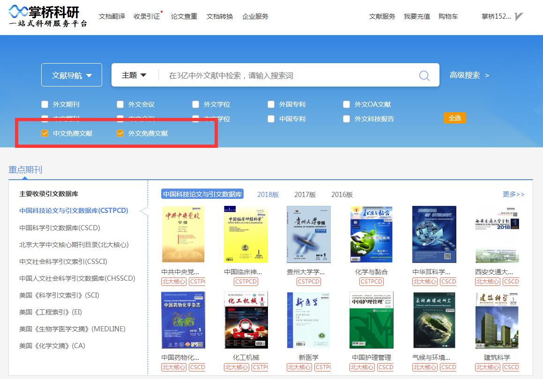The image size is (543, 379).
Task: Check the 中国专利 checkbox
Action: pyautogui.click(x=271, y=118)
